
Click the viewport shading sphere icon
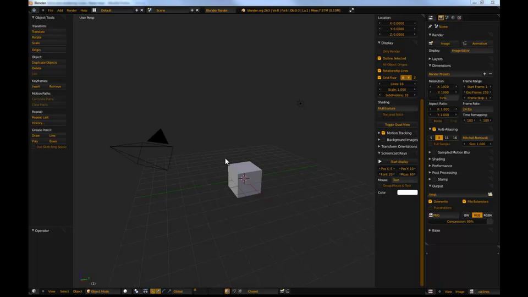125,291
